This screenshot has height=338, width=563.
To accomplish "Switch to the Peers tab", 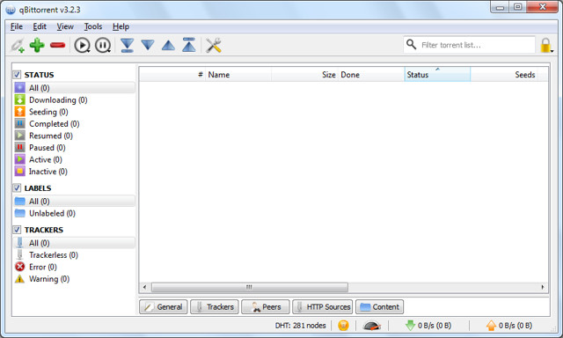I will 266,306.
